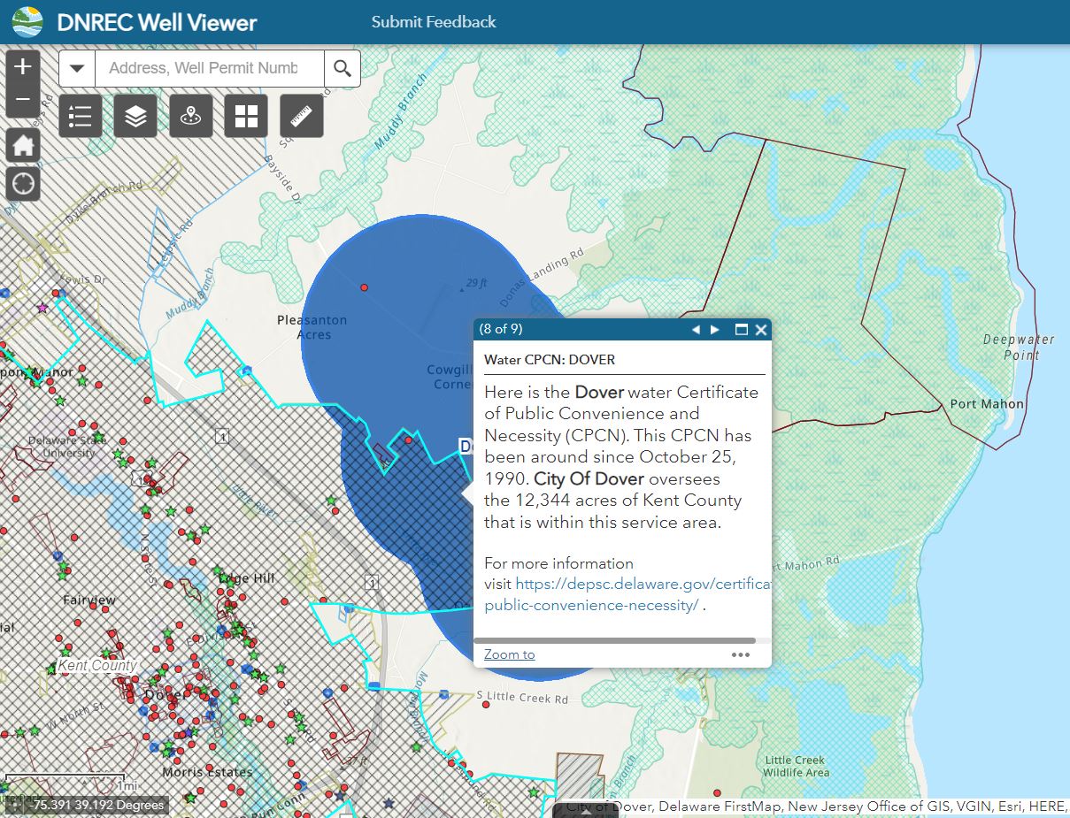Open the depsc.delaware.gov CPCN hyperlink
Viewport: 1070px width, 818px height.
point(646,584)
